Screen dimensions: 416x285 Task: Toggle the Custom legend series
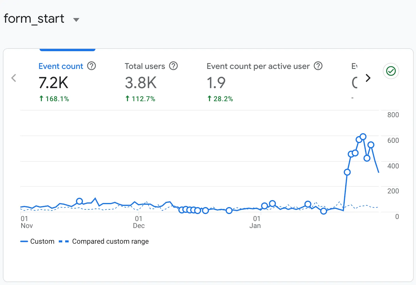click(37, 241)
